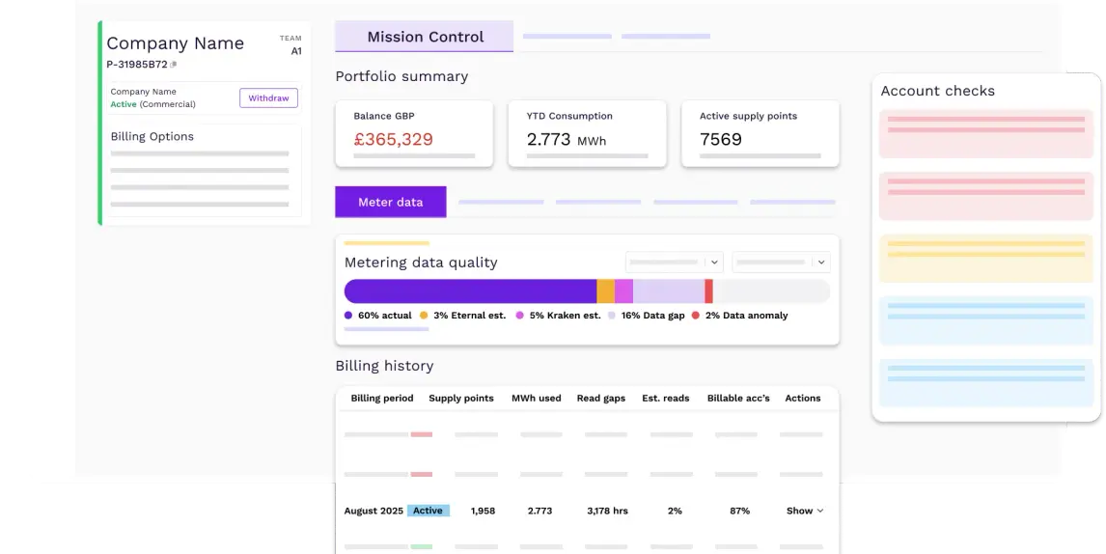Image resolution: width=1106 pixels, height=554 pixels.
Task: Click the Billing history heading
Action: (384, 366)
